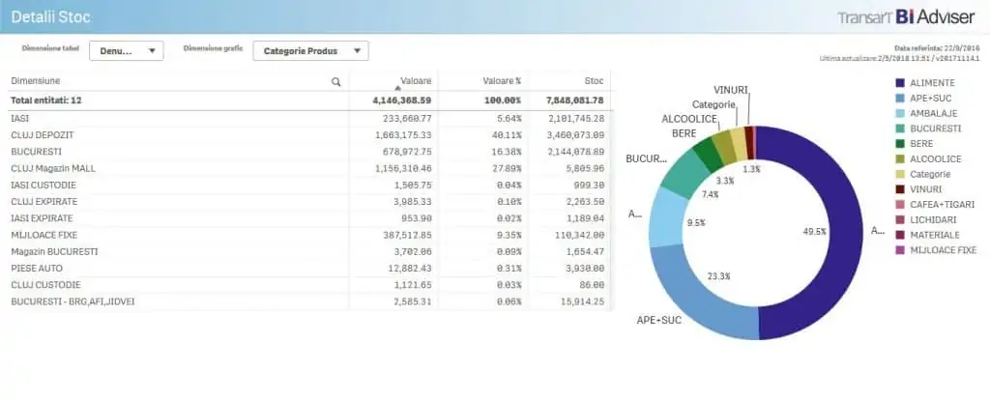This screenshot has height=401, width=990.
Task: Select the PIESE AUTO dimension row
Action: (37, 268)
